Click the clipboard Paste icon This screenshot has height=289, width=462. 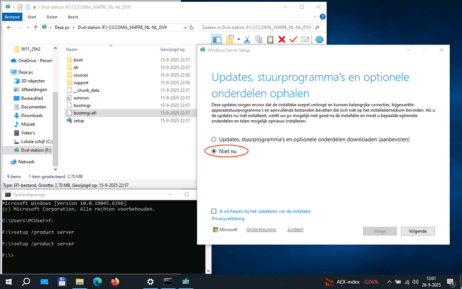point(270,39)
